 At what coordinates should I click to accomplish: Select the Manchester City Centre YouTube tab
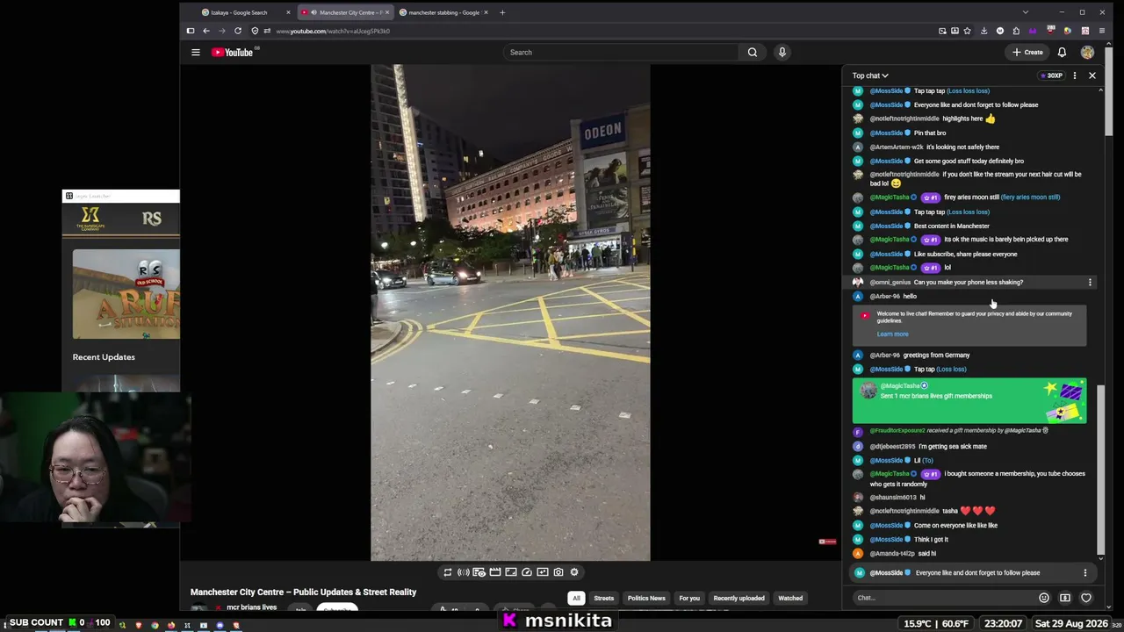[345, 12]
